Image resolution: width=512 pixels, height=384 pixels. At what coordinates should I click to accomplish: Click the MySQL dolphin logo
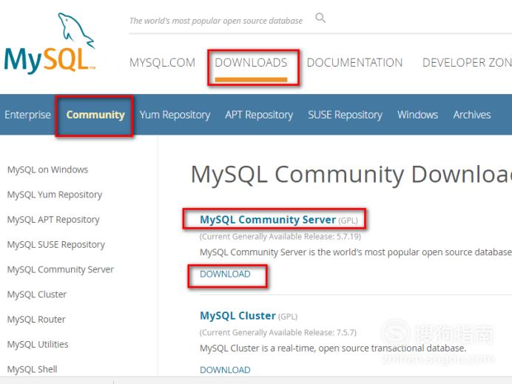point(50,42)
